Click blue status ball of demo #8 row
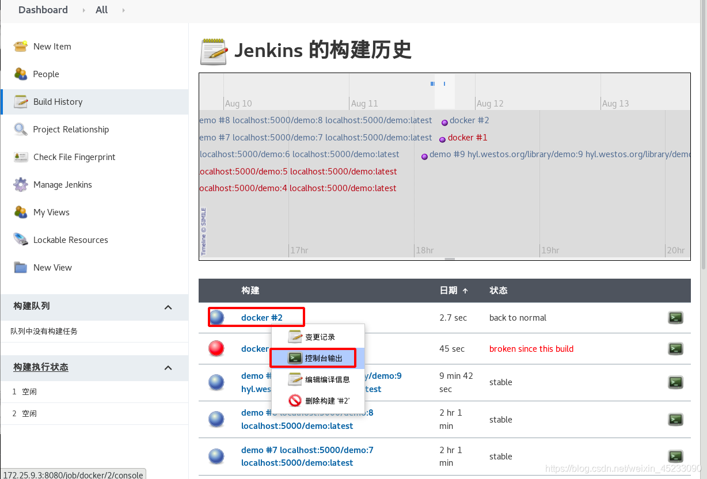 [216, 420]
